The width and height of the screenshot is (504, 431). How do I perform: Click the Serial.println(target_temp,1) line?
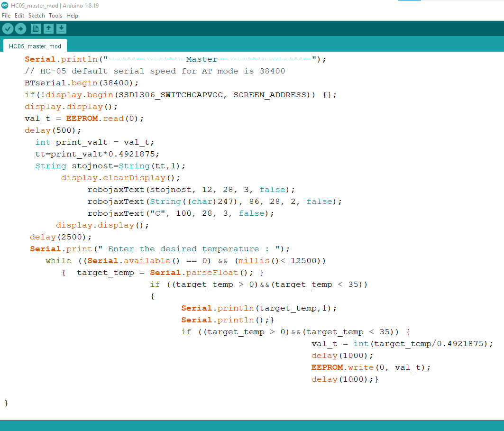tap(259, 308)
